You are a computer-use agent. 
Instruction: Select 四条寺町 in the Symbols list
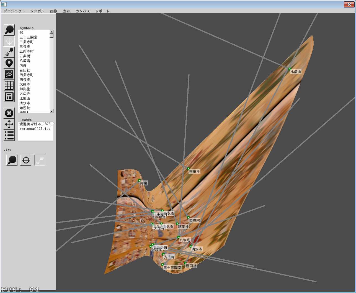pyautogui.click(x=33, y=75)
